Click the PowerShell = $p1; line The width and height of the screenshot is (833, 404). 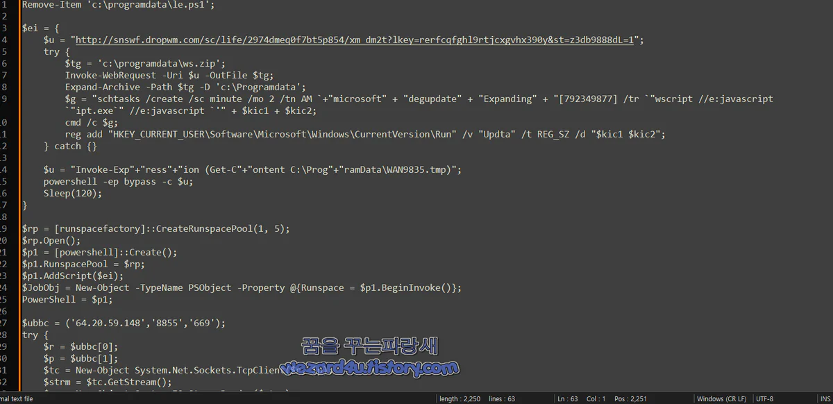pyautogui.click(x=67, y=299)
